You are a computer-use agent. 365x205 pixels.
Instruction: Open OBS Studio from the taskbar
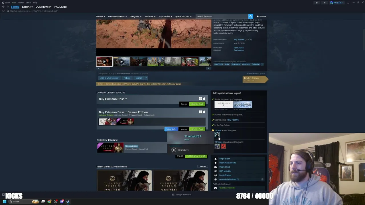point(56,202)
